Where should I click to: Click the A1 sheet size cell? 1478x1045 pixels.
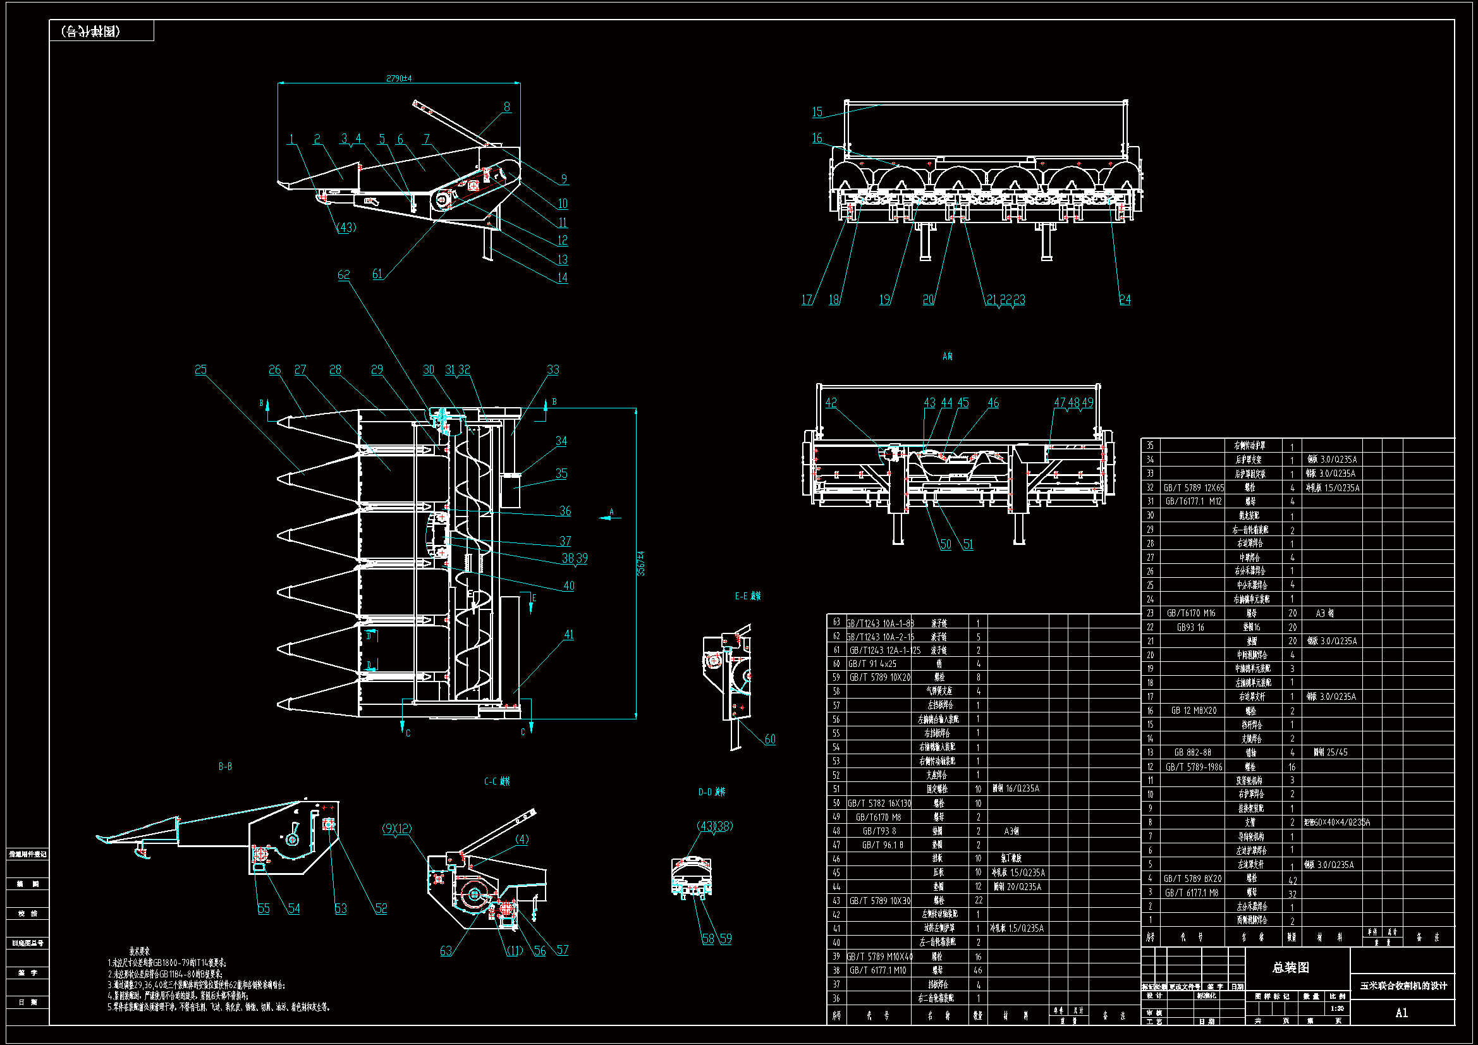1402,1013
